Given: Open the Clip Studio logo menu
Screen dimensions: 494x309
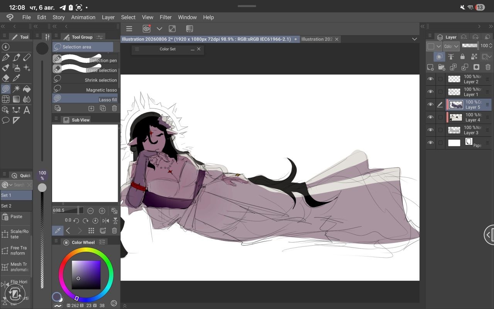Looking at the screenshot, I should 10,17.
